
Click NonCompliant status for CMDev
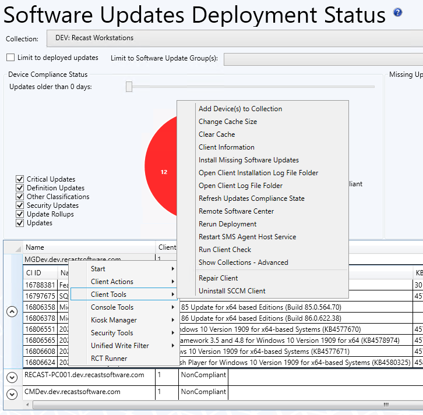[203, 392]
